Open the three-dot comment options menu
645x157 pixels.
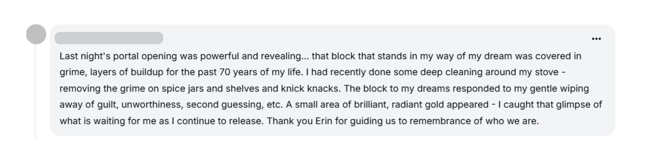pyautogui.click(x=596, y=39)
